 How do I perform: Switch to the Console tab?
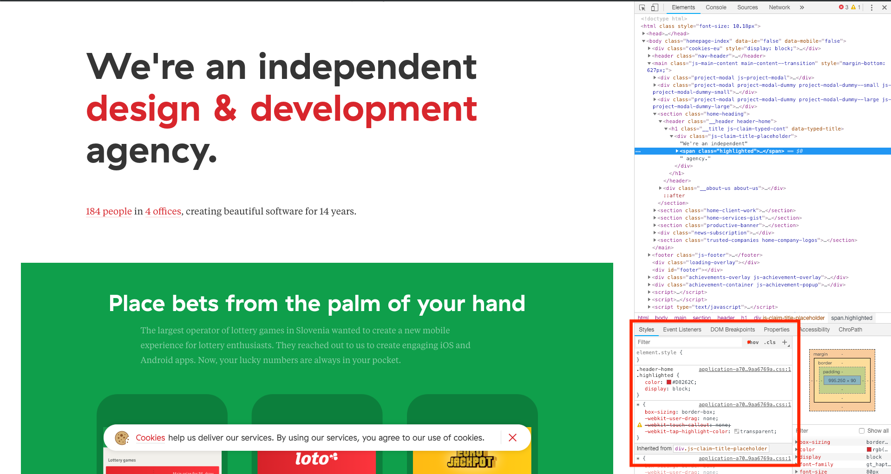[x=715, y=7]
